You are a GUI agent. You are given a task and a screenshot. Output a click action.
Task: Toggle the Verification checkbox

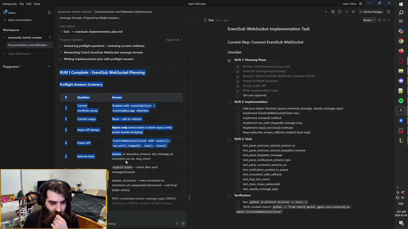pyautogui.click(x=229, y=196)
